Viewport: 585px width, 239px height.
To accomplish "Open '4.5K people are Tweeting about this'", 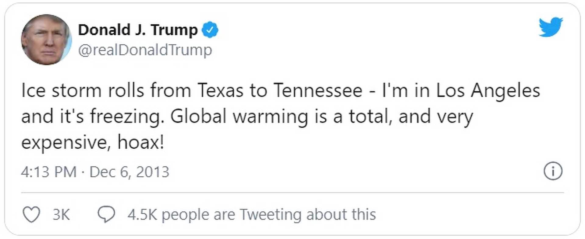I will [x=251, y=215].
